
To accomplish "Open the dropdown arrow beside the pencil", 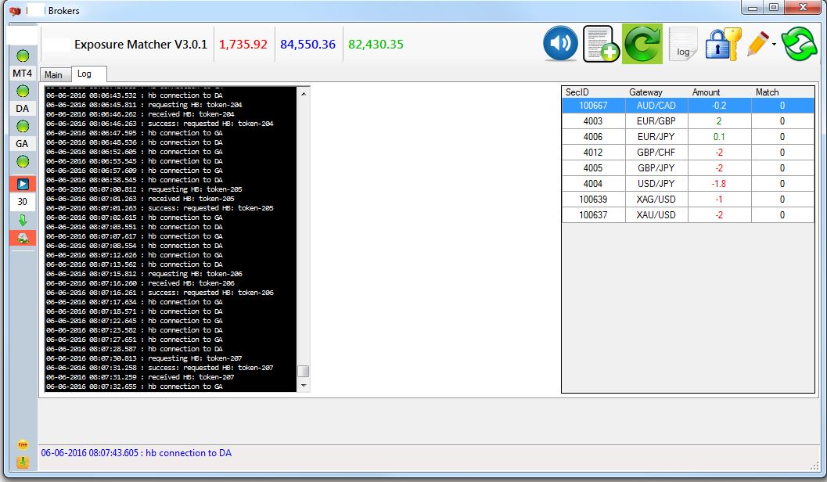I will 775,45.
